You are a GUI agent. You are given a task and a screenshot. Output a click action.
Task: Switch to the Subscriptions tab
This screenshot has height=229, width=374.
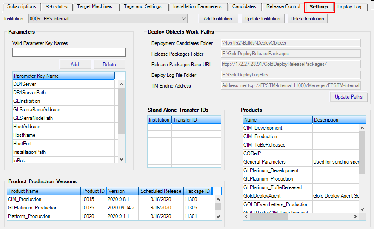coord(22,7)
